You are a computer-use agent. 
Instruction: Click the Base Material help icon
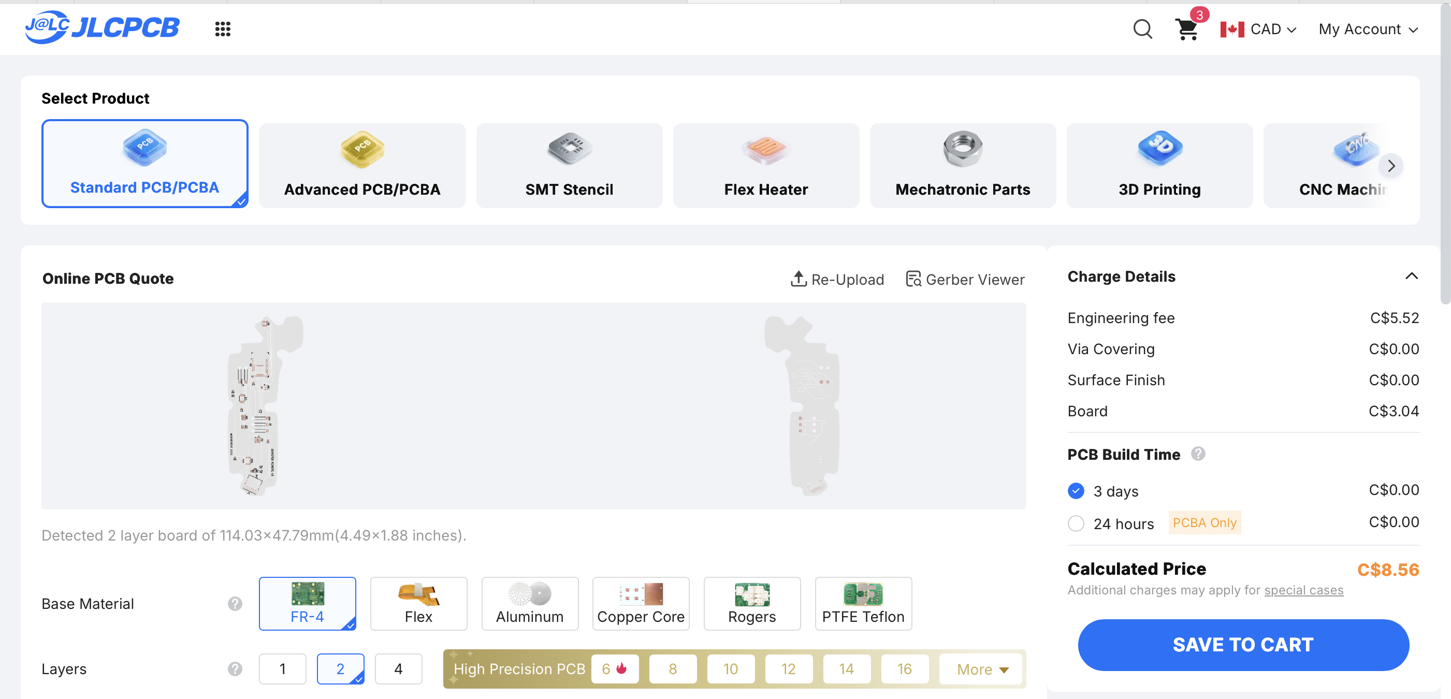(x=235, y=603)
